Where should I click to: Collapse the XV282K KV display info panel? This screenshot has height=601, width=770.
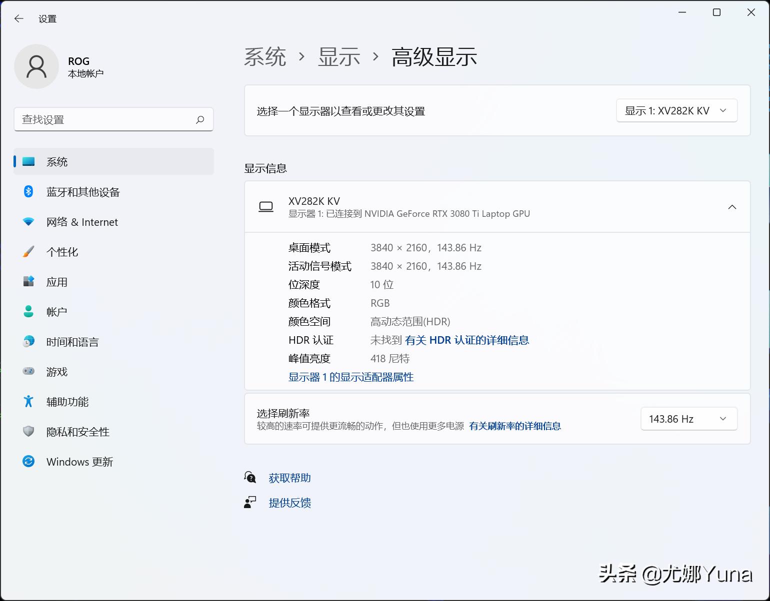tap(732, 207)
